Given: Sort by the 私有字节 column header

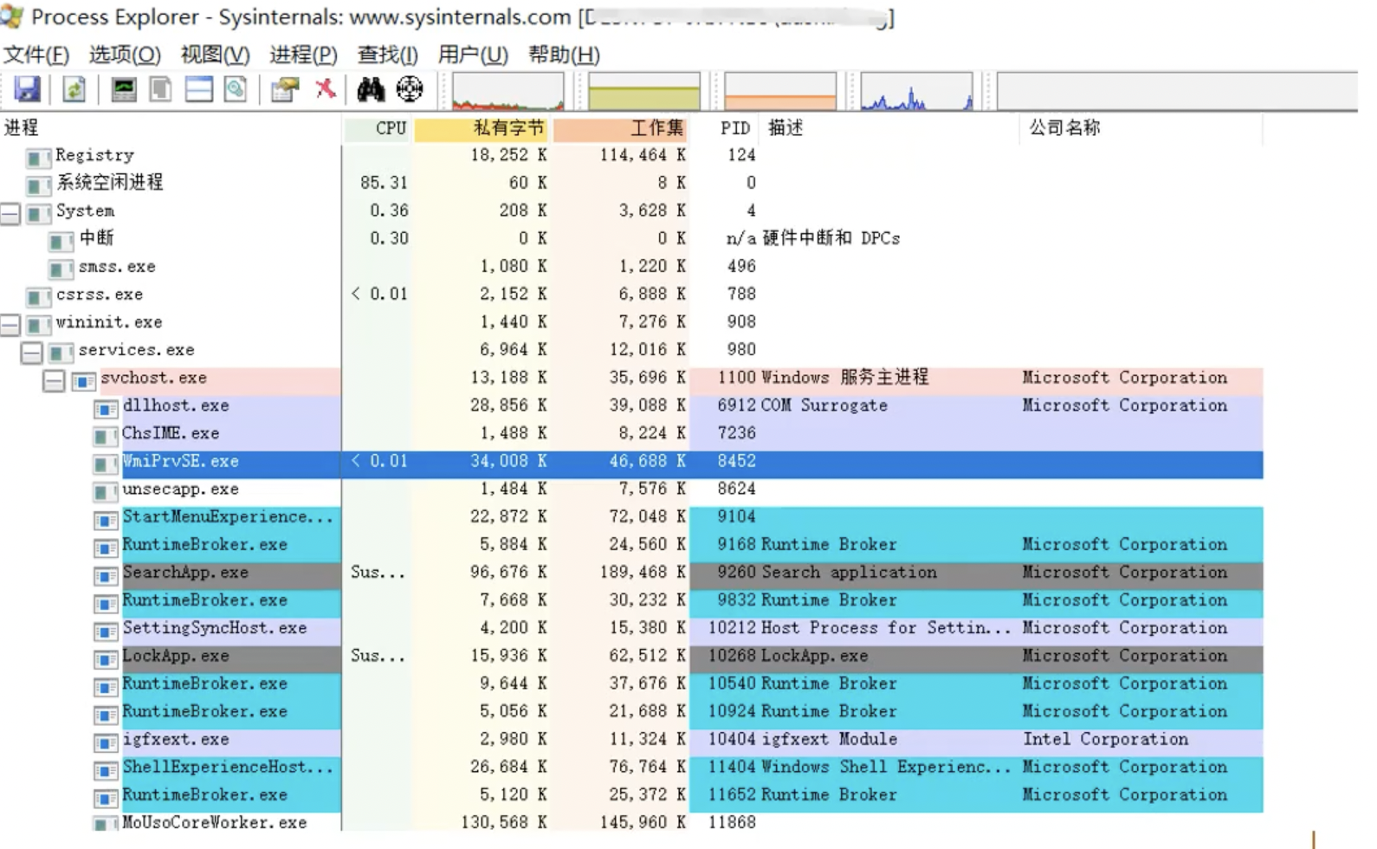Looking at the screenshot, I should coord(482,128).
